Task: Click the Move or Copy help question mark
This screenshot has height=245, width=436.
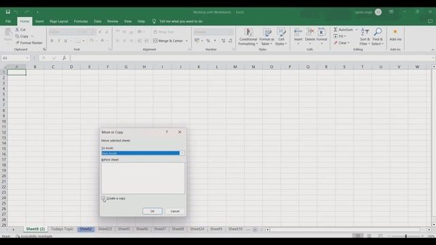Action: pos(167,132)
